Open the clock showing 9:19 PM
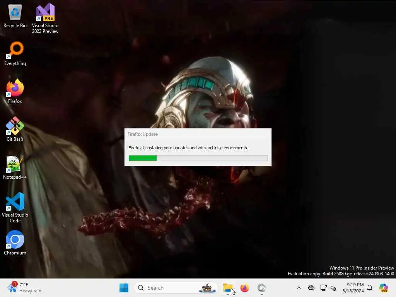 coord(353,288)
